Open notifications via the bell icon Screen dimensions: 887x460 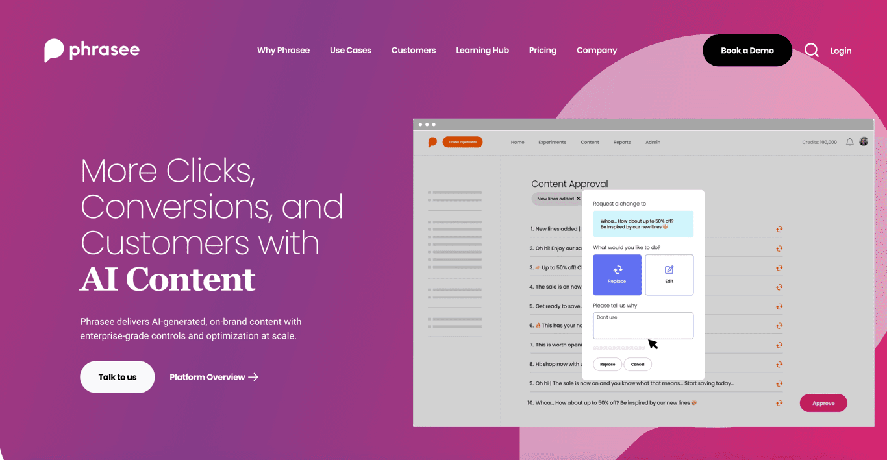tap(849, 141)
